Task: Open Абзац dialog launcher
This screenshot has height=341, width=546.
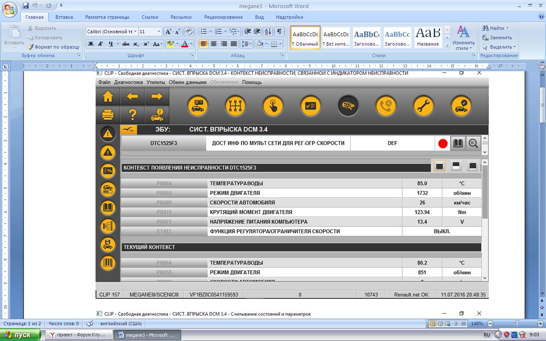Action: point(282,55)
